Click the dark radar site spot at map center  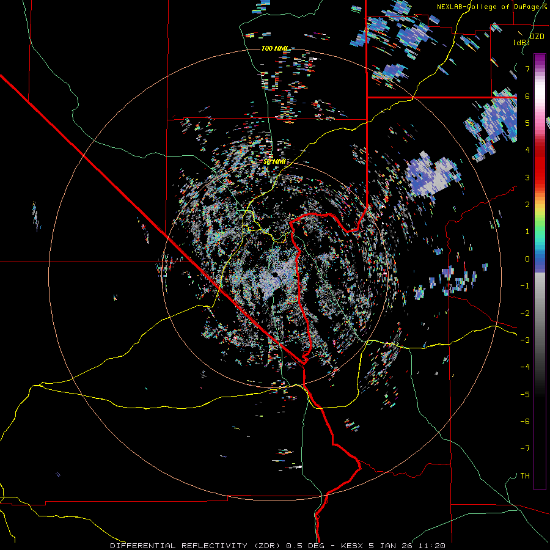coord(274,274)
